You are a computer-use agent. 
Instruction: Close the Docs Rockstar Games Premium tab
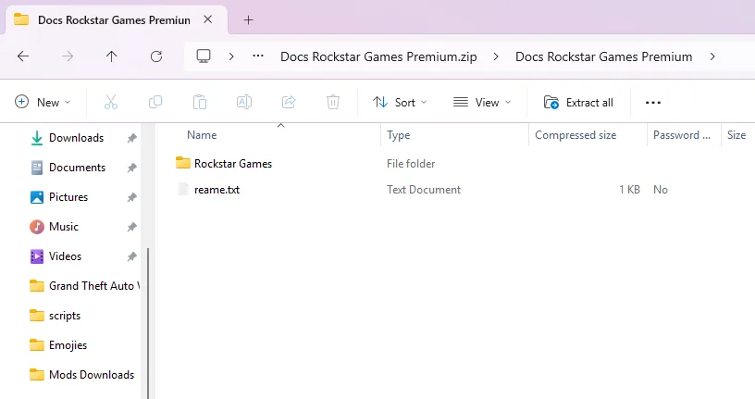[x=207, y=19]
